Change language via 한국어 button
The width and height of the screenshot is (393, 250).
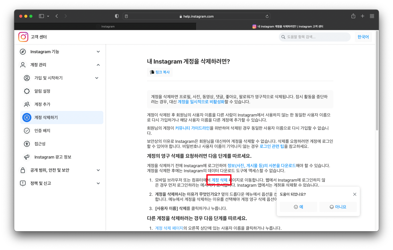coord(363,37)
